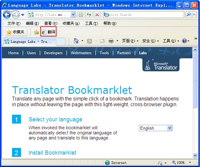
Task: Open the English language dropdown
Action: (x=156, y=128)
